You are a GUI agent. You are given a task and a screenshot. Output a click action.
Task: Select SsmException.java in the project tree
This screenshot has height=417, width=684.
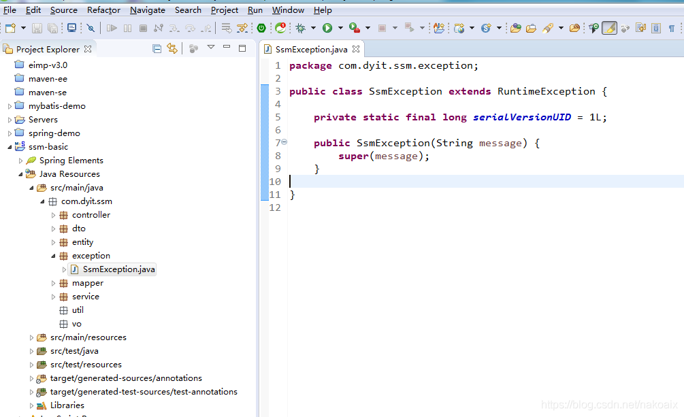[118, 269]
